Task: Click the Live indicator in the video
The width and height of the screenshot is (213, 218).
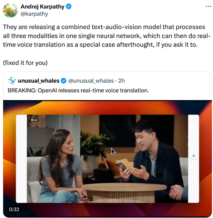Action: 34,120
